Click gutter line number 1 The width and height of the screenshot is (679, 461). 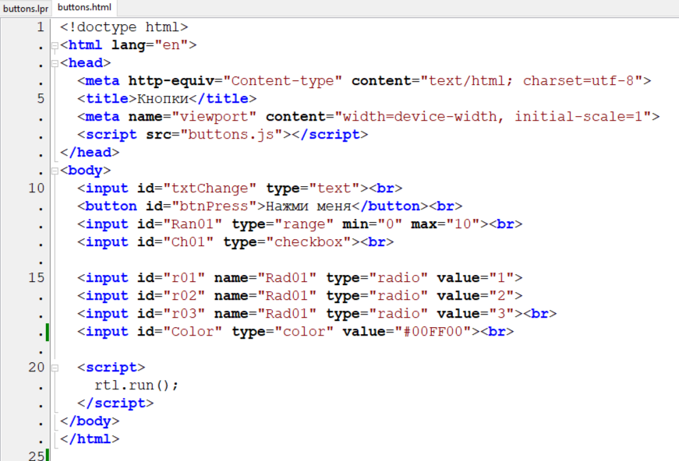point(41,27)
